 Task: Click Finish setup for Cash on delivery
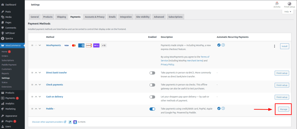(282, 97)
